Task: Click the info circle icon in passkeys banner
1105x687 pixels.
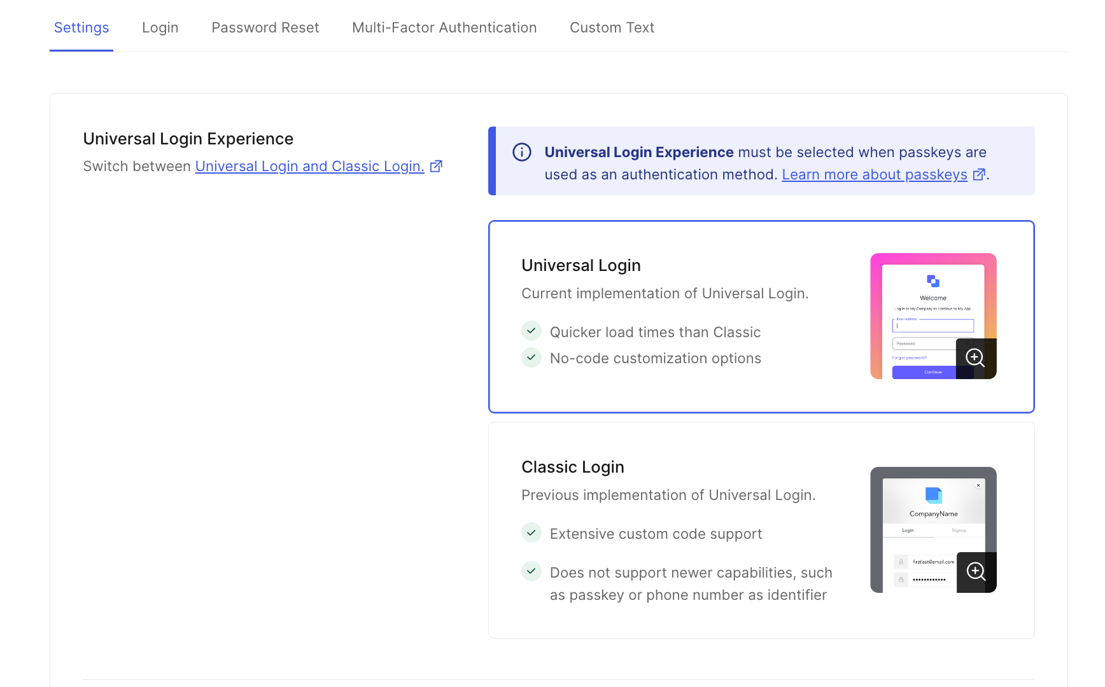Action: 522,153
